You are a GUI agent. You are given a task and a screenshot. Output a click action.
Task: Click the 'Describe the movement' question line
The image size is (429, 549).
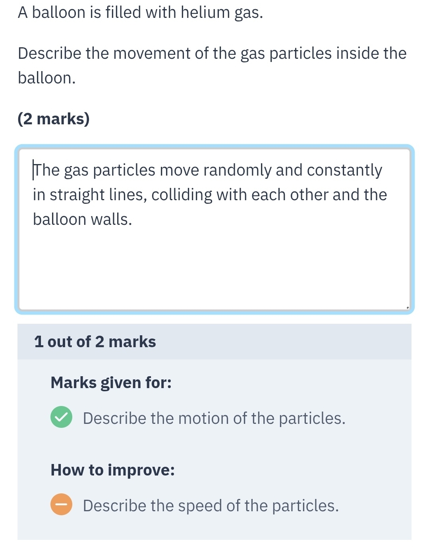(212, 53)
